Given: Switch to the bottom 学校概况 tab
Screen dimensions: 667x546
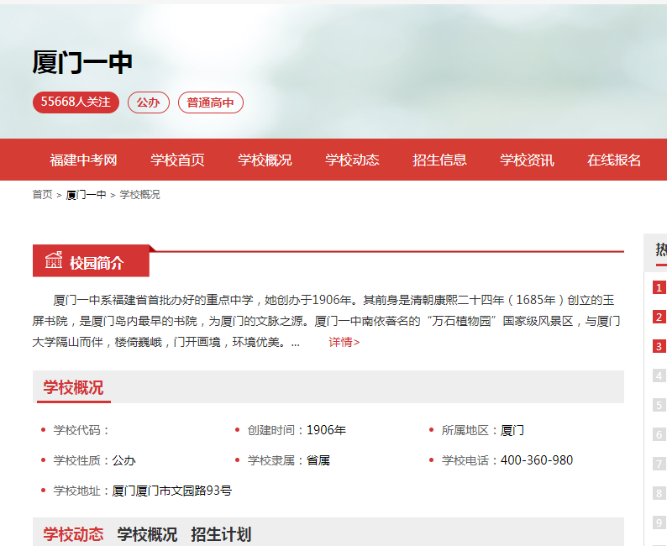Looking at the screenshot, I should click(x=147, y=534).
